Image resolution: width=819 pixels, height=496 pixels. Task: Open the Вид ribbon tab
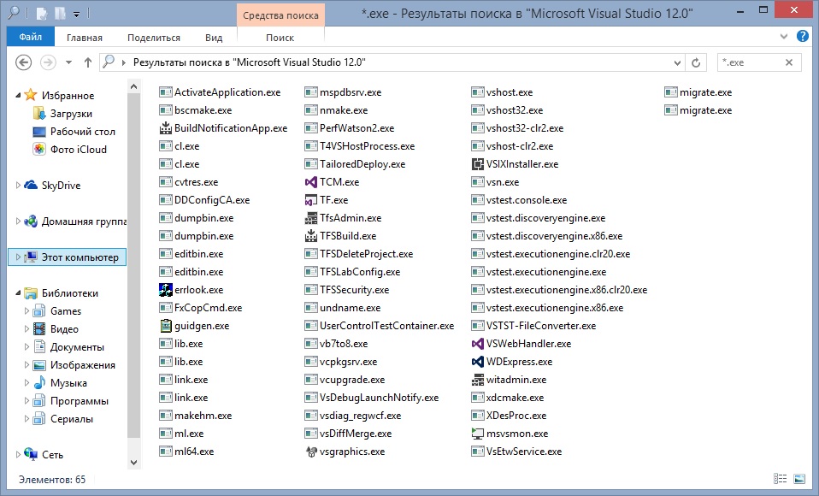click(x=214, y=38)
